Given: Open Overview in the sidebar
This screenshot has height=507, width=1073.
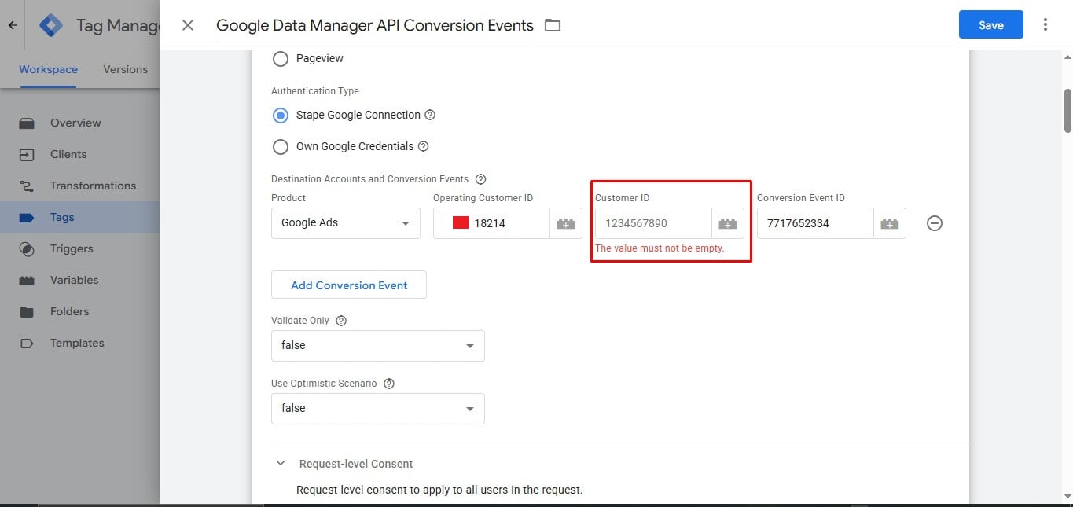Looking at the screenshot, I should 75,123.
